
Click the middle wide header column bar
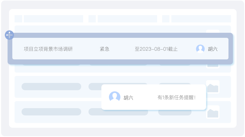click(127, 19)
